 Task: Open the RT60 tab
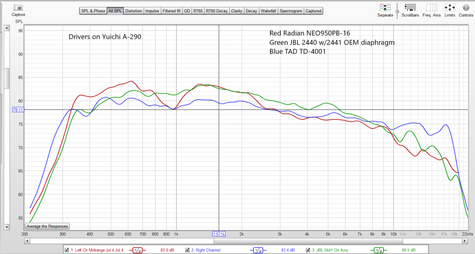[198, 11]
